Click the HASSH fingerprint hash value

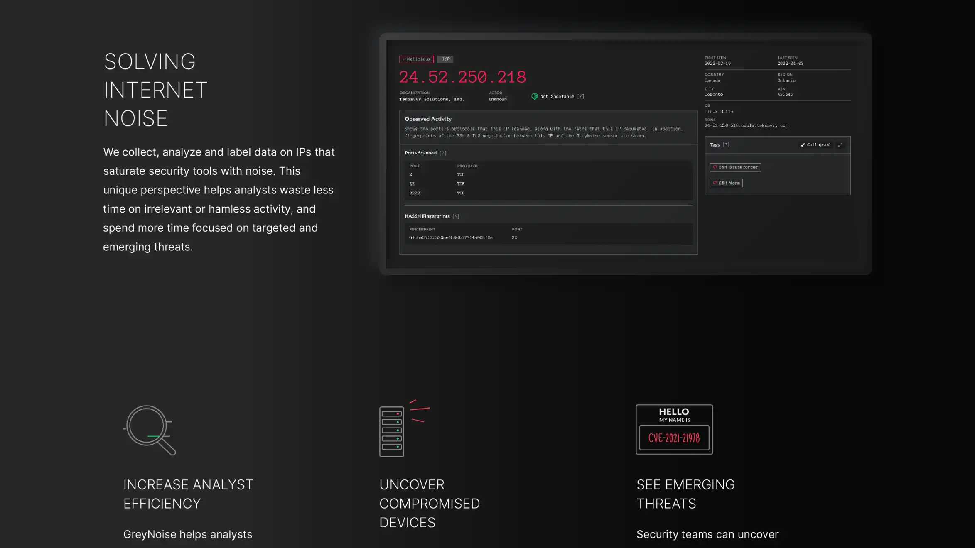point(450,238)
